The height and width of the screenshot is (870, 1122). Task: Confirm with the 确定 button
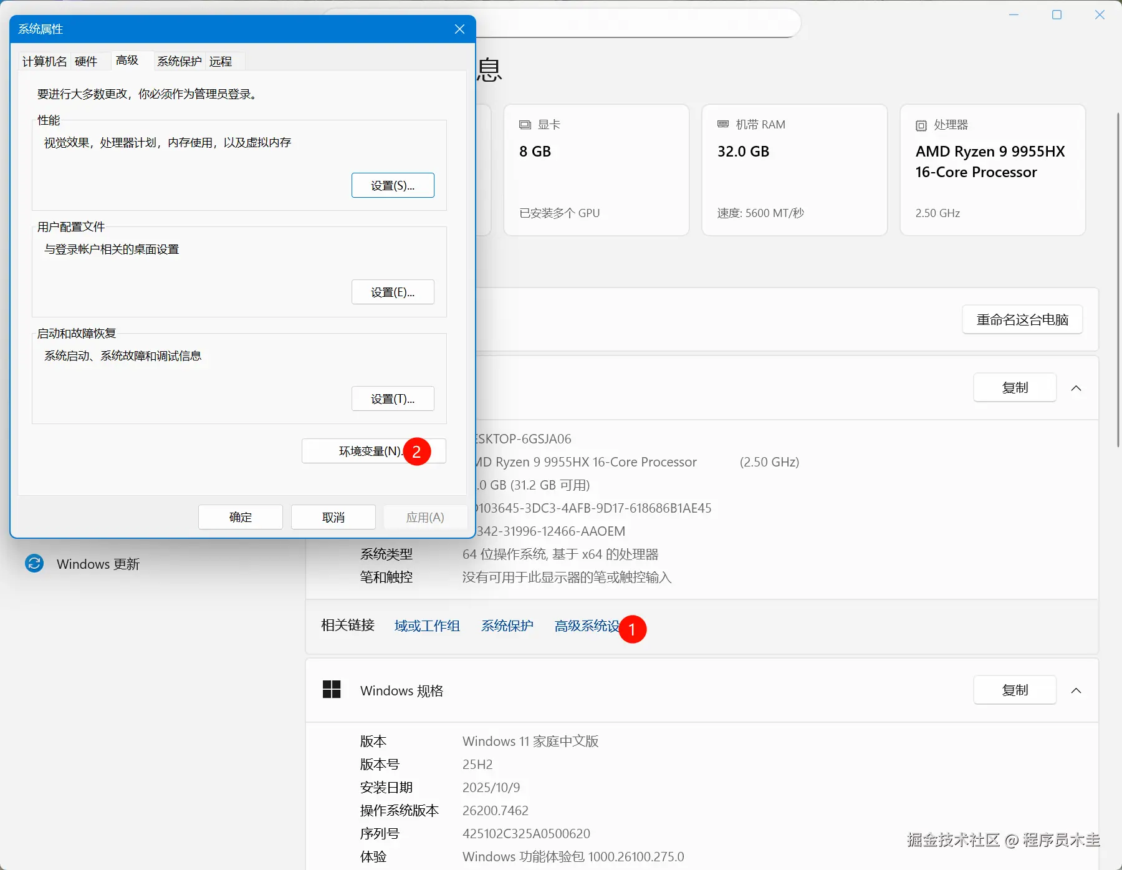(241, 517)
